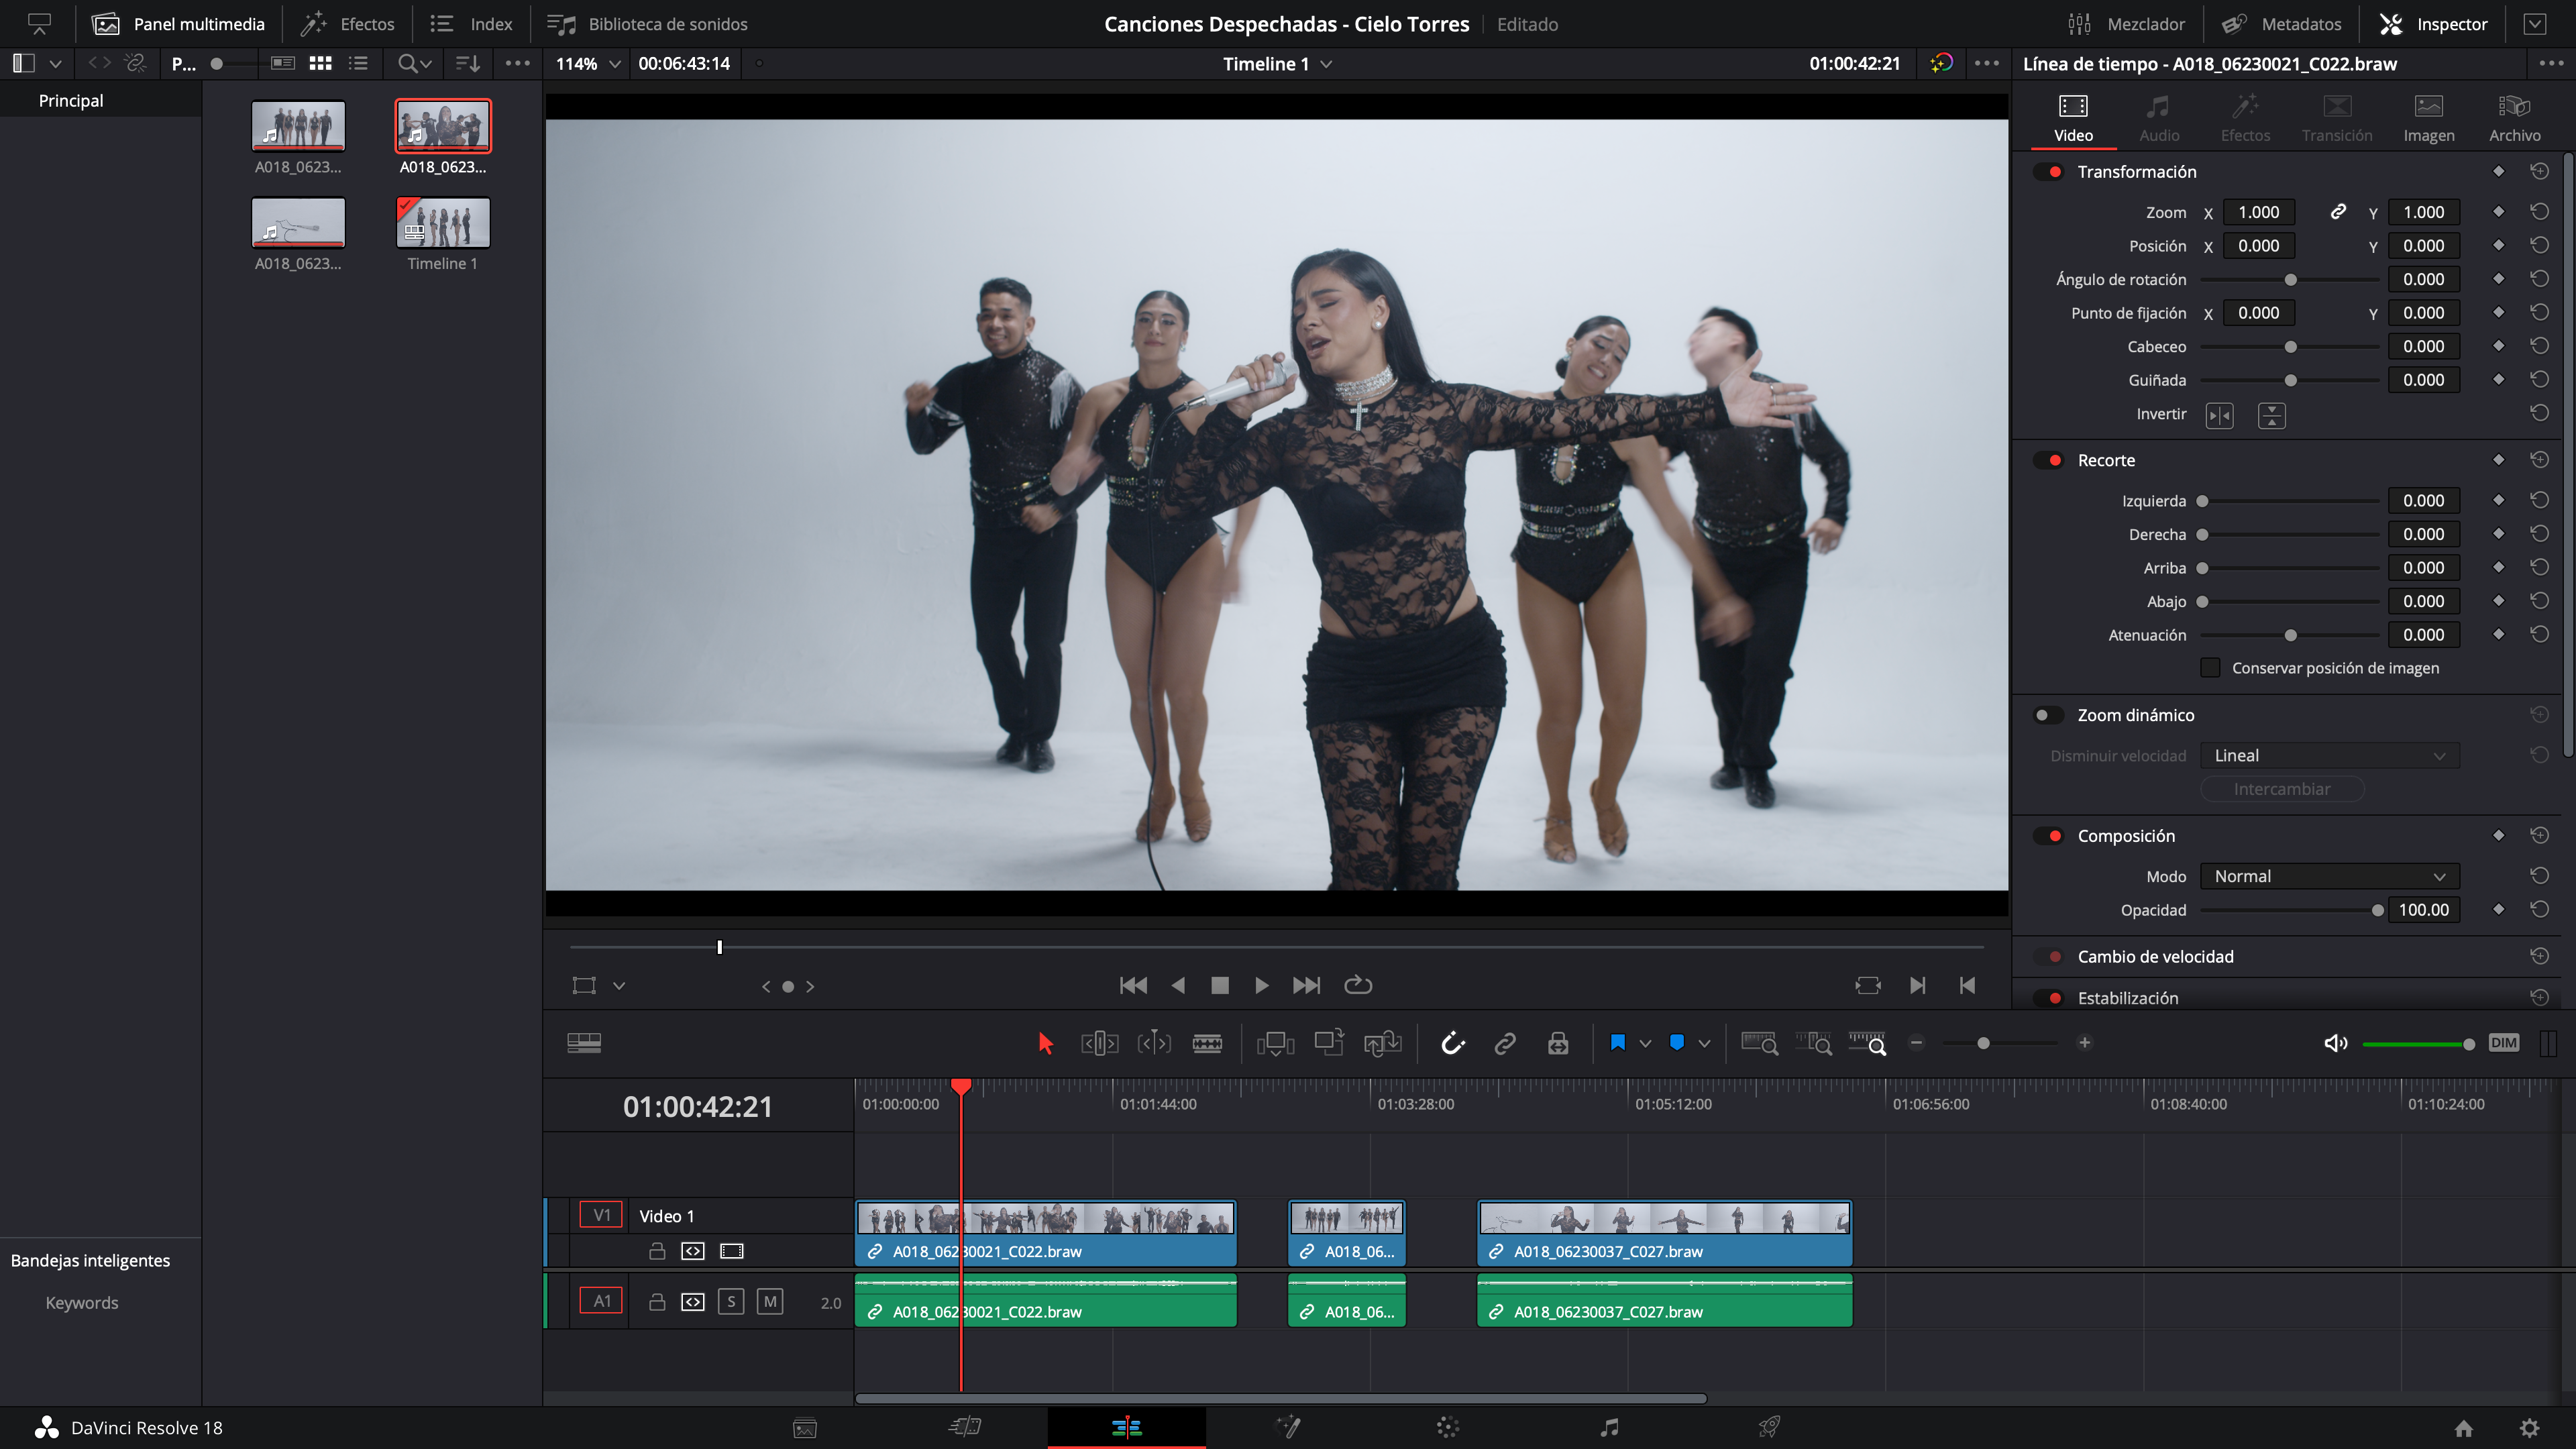Mute audio with the speaker icon

click(x=2335, y=1043)
